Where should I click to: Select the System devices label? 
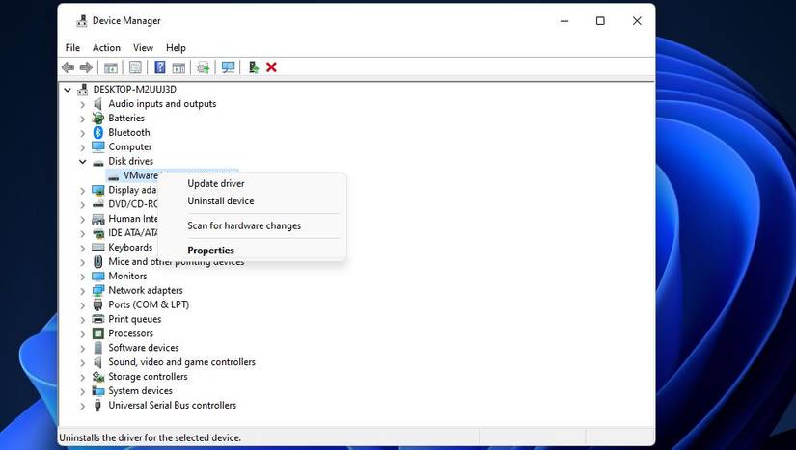[x=140, y=390]
